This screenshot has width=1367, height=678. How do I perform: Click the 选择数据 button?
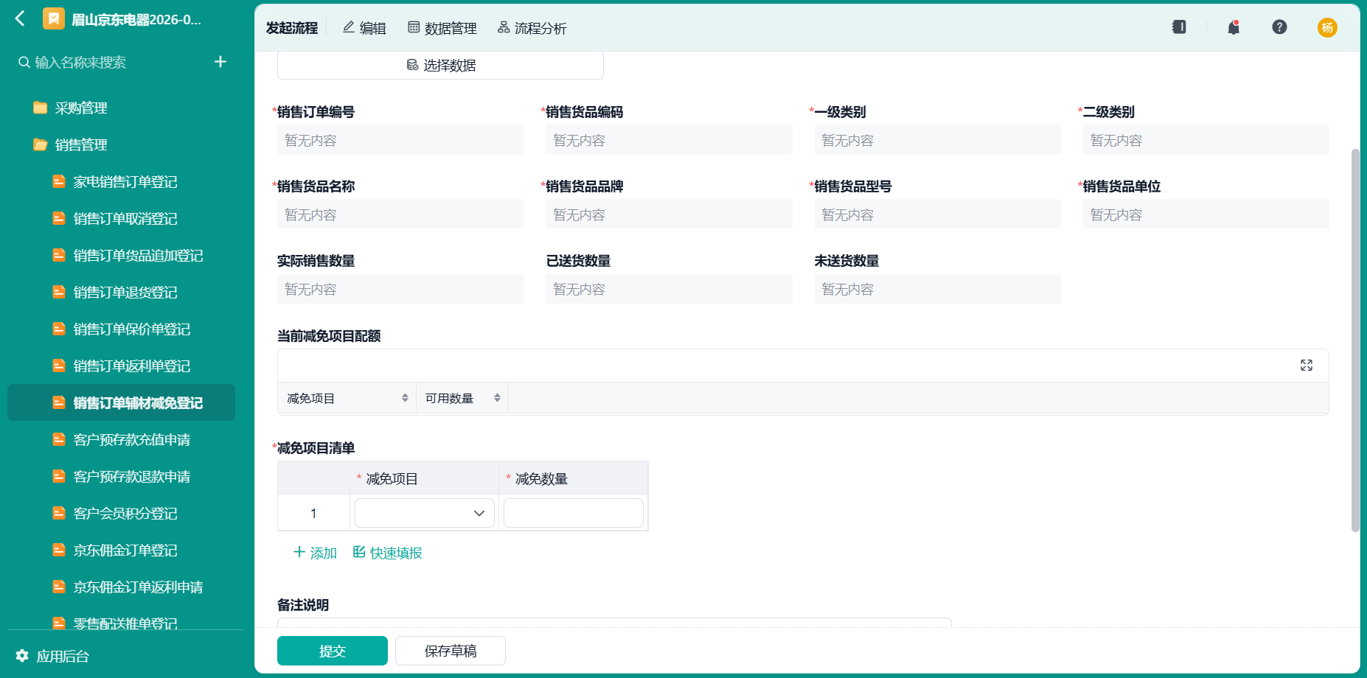(440, 65)
